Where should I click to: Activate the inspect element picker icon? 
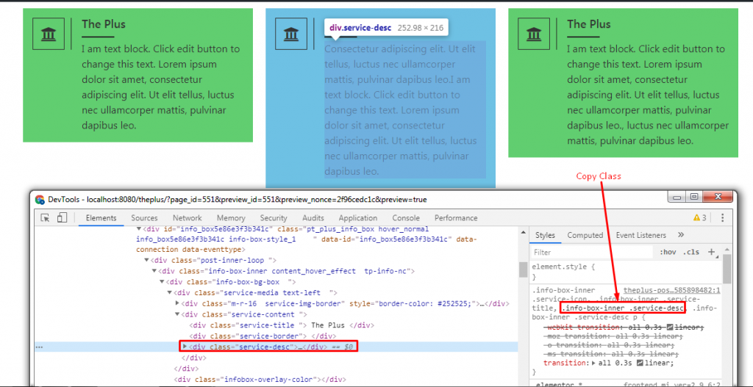click(x=45, y=218)
